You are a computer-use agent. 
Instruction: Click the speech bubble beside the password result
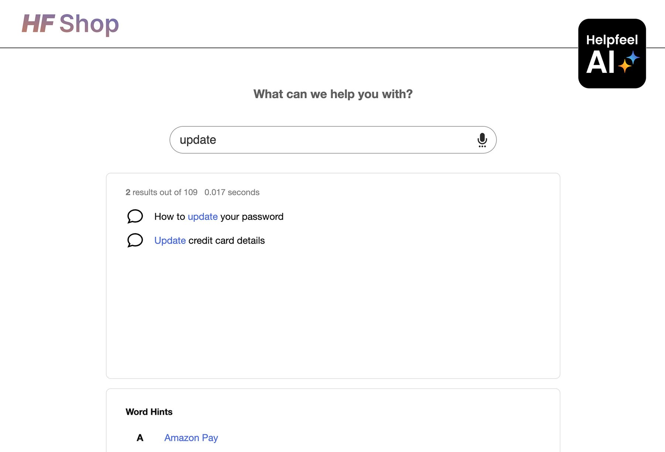pos(135,217)
